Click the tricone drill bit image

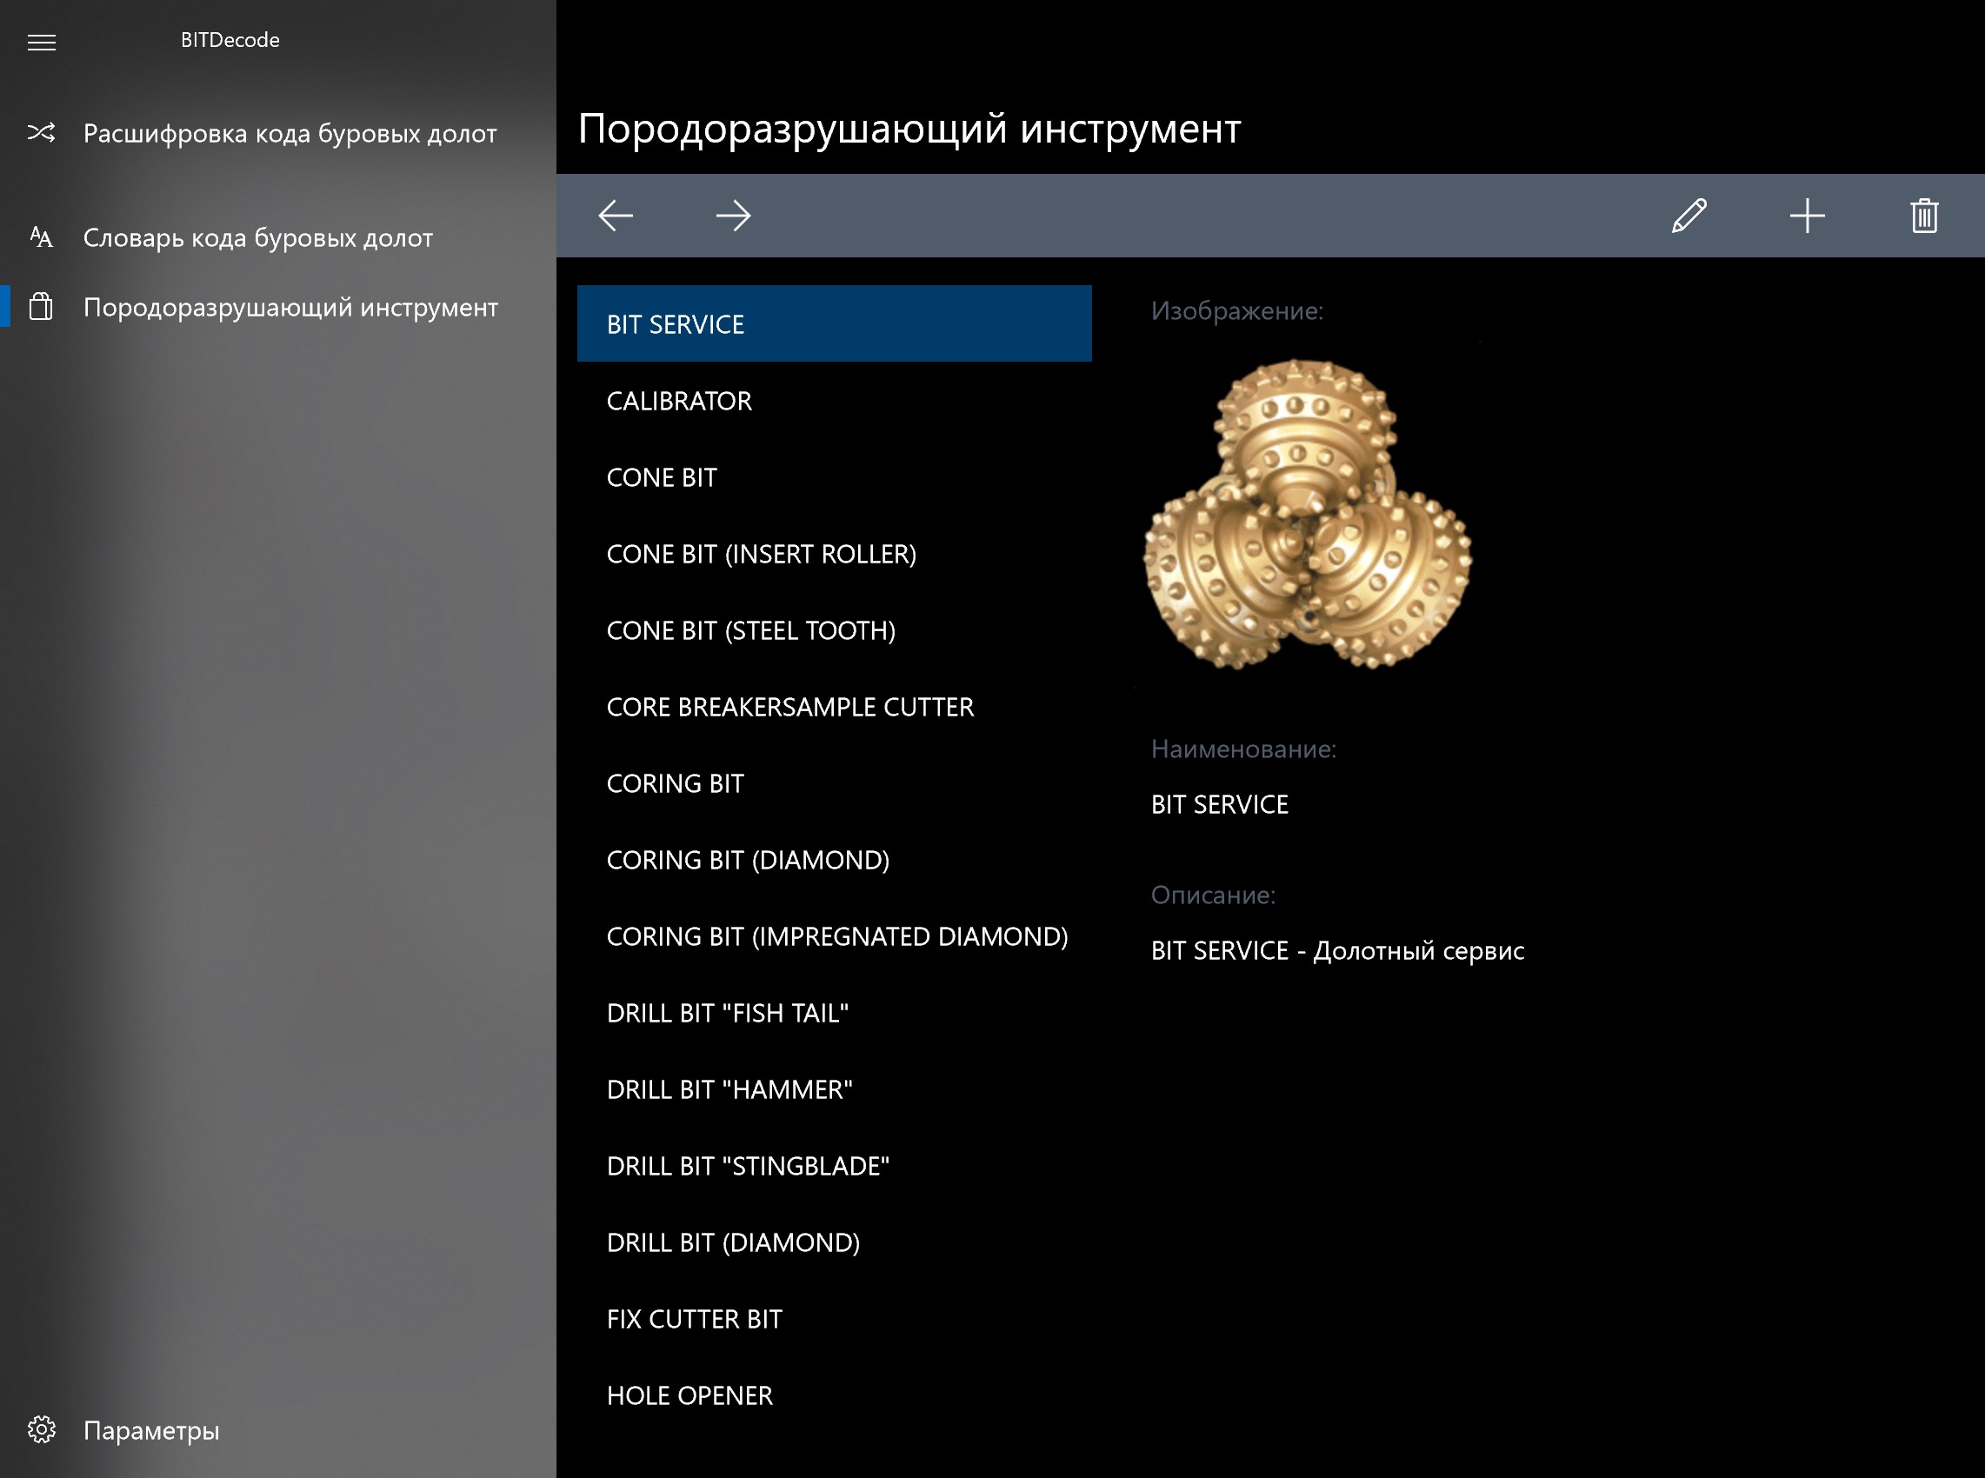(x=1308, y=515)
